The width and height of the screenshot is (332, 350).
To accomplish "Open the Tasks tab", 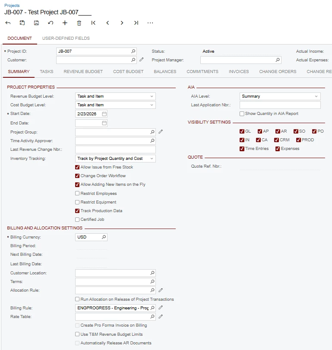I will coord(47,72).
